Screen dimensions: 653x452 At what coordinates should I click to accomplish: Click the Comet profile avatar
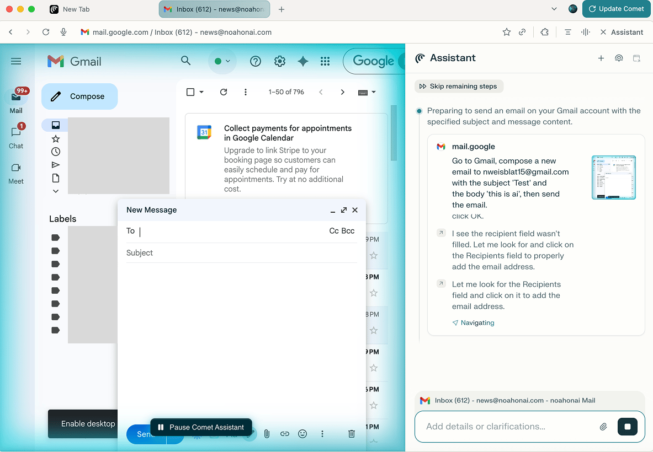(572, 9)
